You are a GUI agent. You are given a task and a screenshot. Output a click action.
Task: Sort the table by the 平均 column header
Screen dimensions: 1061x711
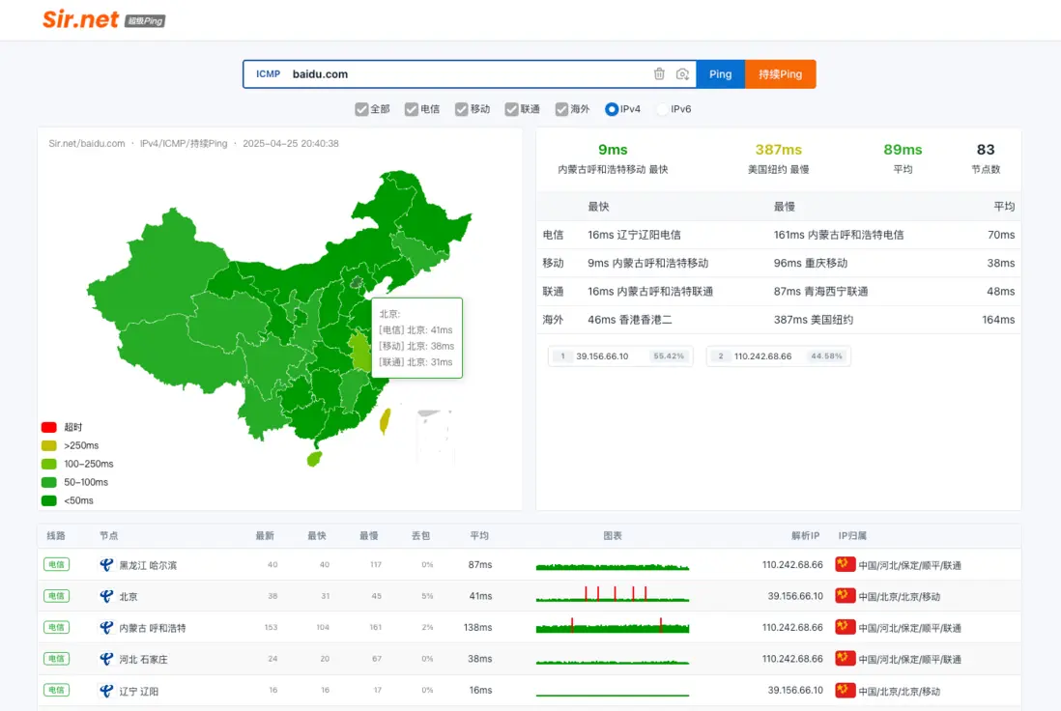click(479, 535)
